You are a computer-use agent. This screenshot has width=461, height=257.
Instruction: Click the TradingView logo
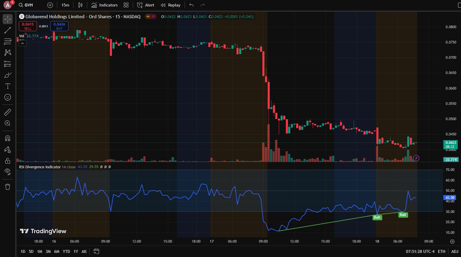(x=43, y=231)
